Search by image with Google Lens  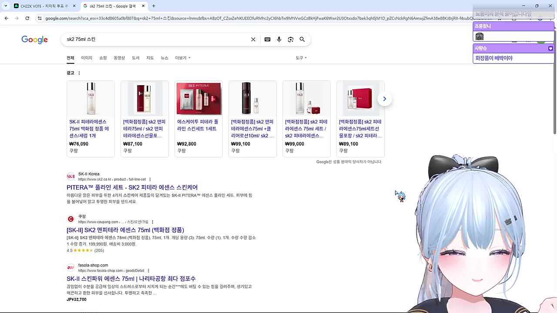pyautogui.click(x=291, y=40)
